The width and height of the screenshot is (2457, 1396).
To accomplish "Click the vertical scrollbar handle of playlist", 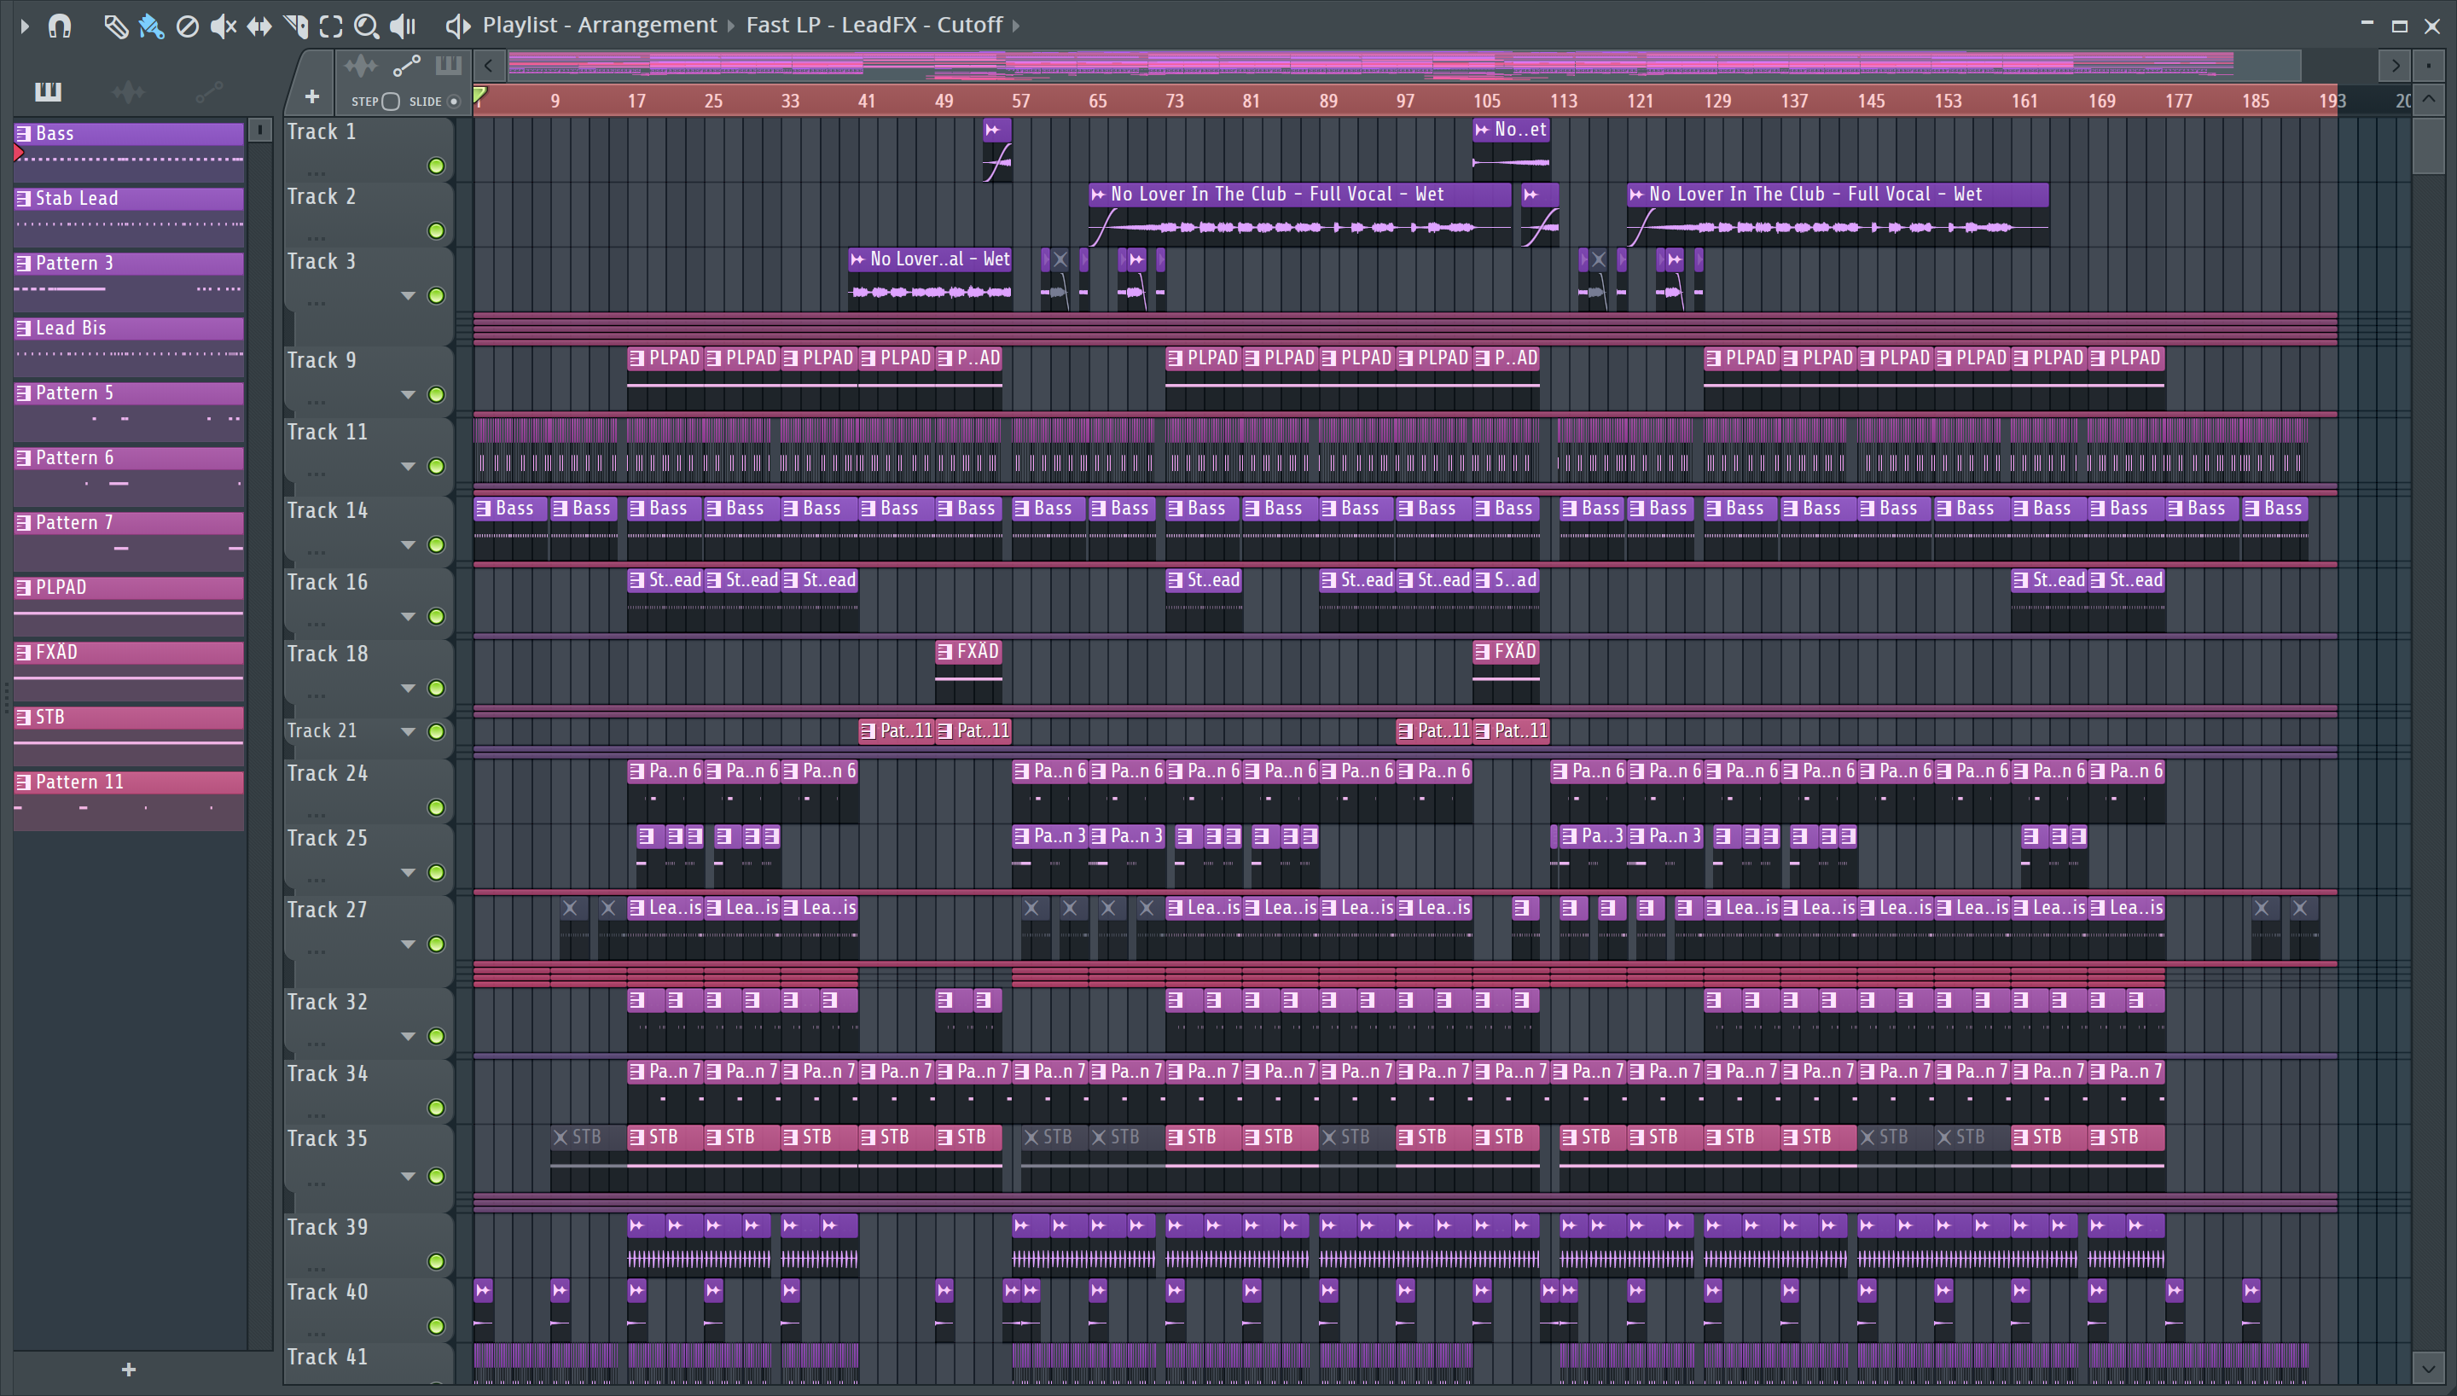I will tap(2428, 146).
